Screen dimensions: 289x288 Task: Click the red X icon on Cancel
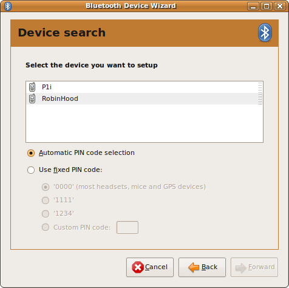click(x=138, y=267)
